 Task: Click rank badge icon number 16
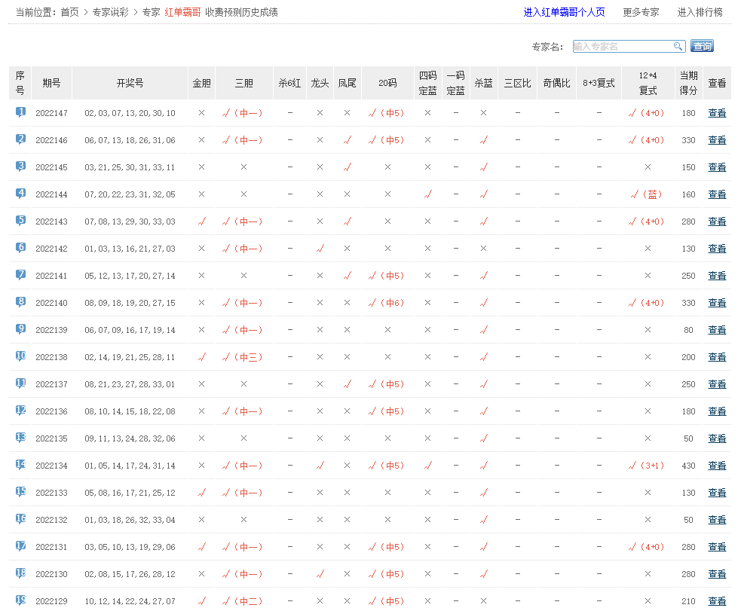[20, 519]
